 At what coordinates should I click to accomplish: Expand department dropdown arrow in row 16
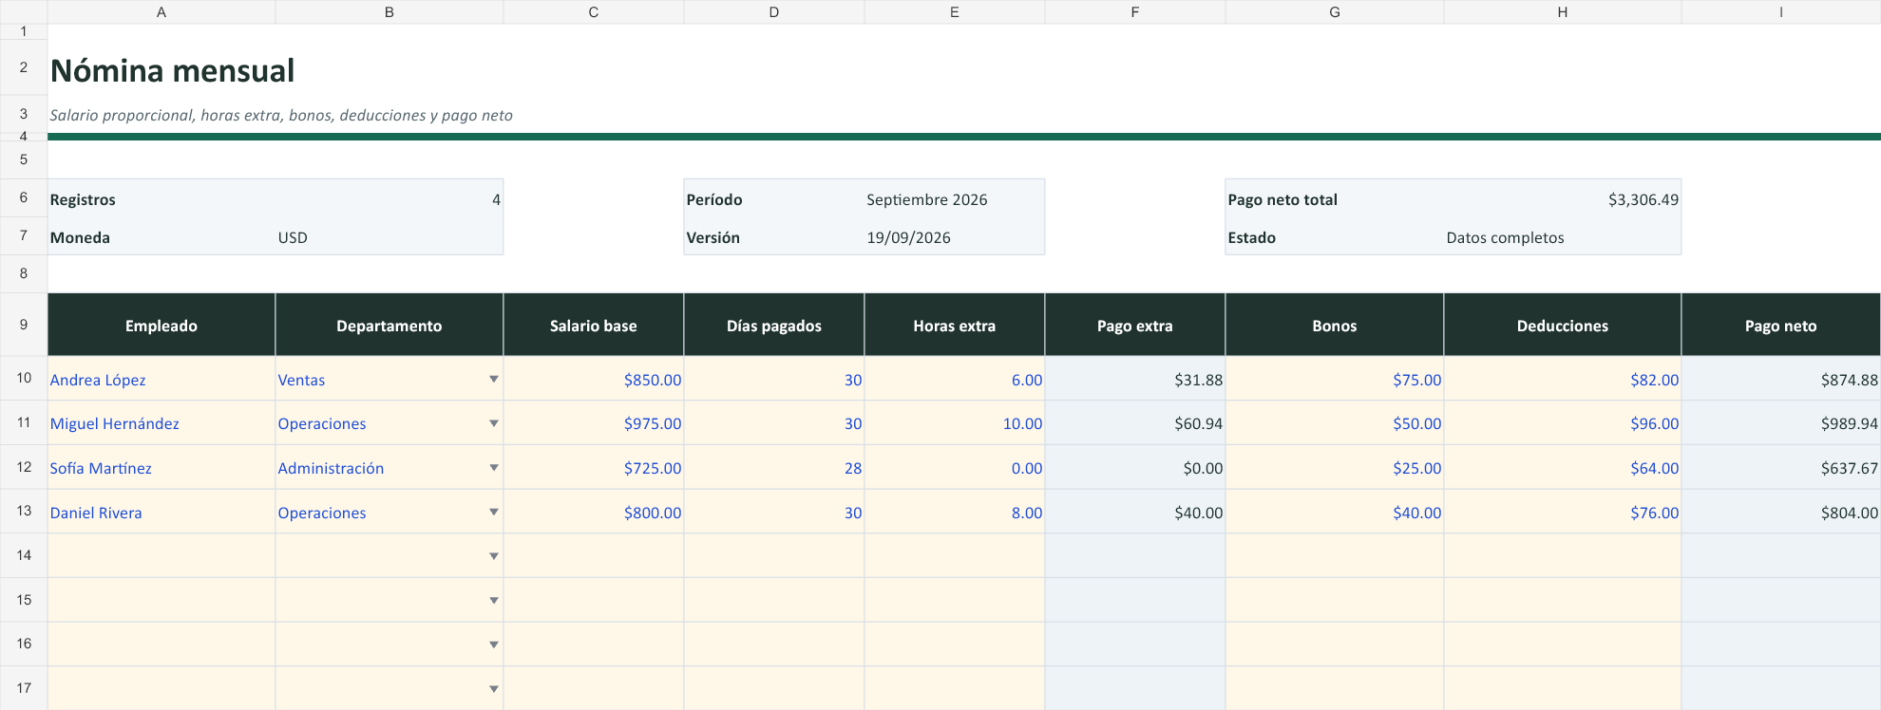pos(493,645)
